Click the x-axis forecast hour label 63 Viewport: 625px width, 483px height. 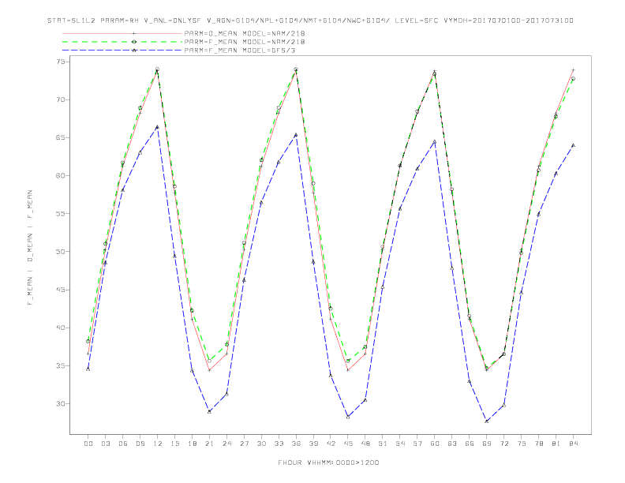click(x=452, y=444)
